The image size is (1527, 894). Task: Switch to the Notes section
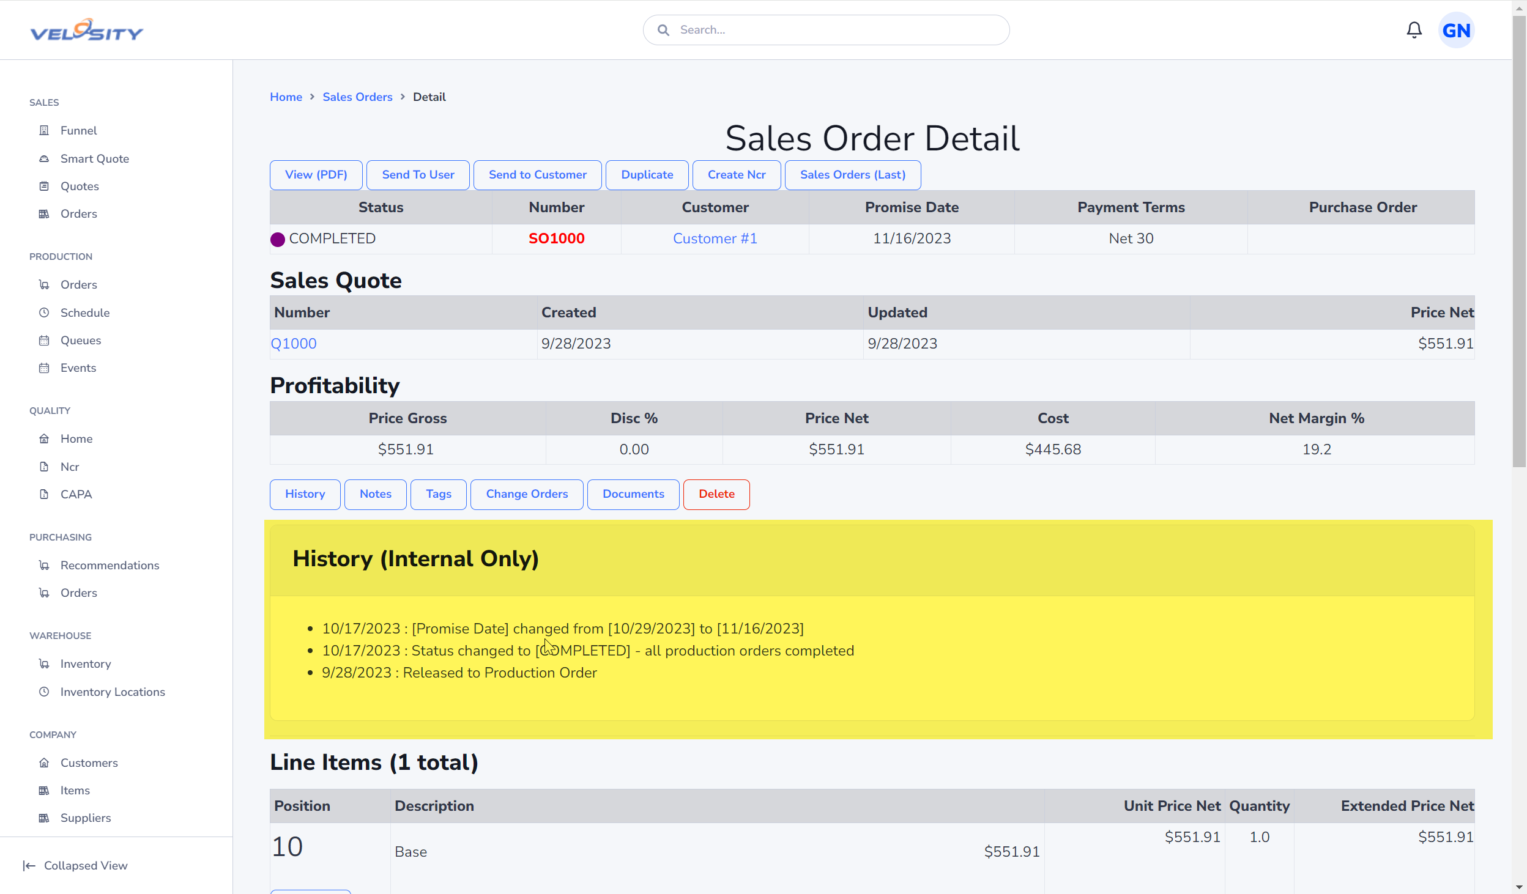(376, 494)
